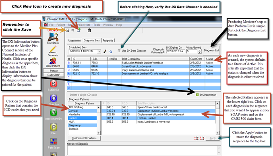Click pattern codes grid scrollbar up arrow

(217, 103)
